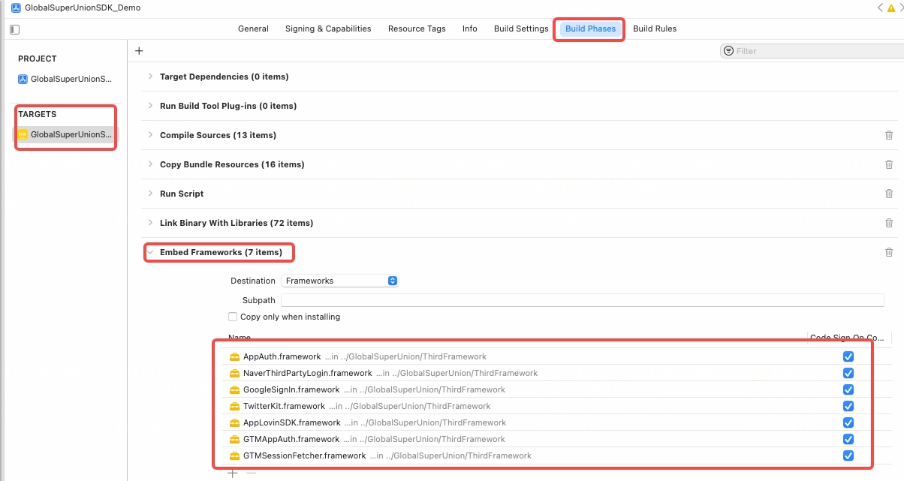Click the NaverThirdPartyLogin.framework toolbox icon
Viewport: 904px width, 481px height.
(234, 373)
